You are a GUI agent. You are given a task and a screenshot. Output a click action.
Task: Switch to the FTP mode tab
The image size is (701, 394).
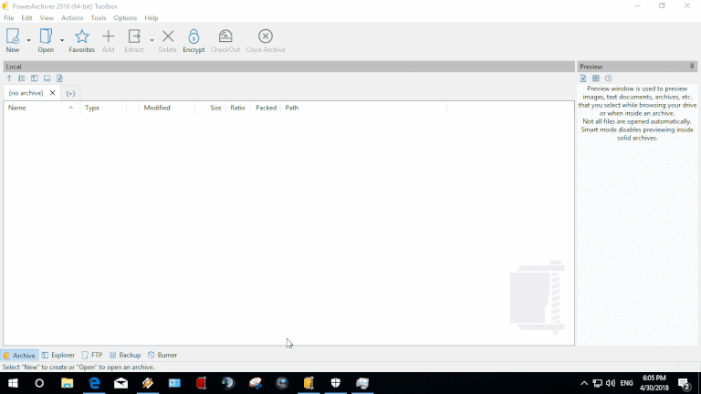(x=92, y=355)
